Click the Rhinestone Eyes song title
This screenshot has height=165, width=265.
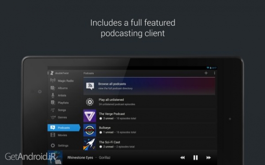point(80,158)
